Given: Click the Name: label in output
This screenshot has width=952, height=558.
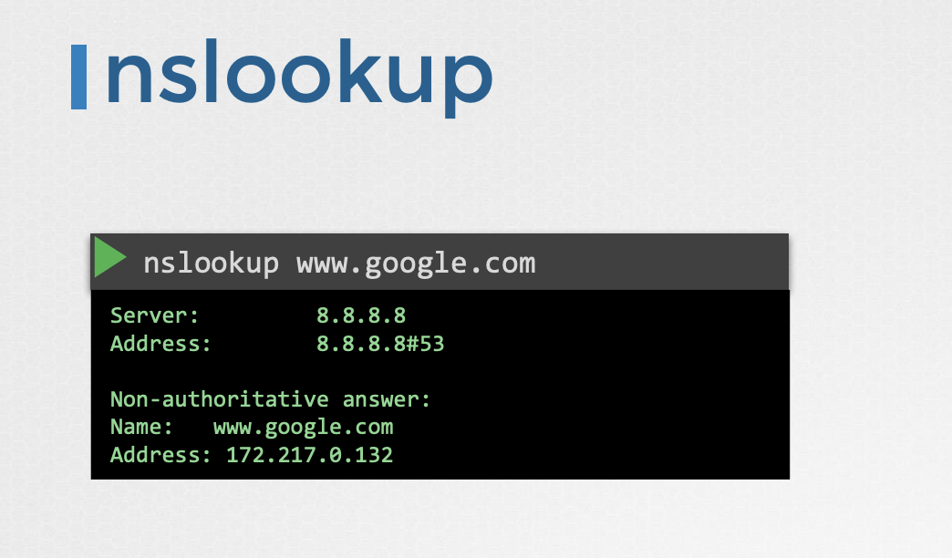Looking at the screenshot, I should 141,427.
